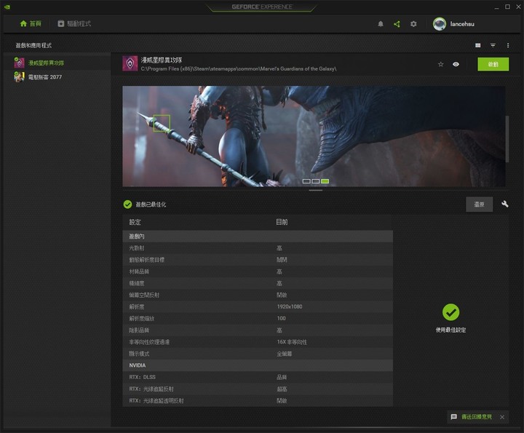Open the 首頁 Home tab
The image size is (524, 433).
31,24
